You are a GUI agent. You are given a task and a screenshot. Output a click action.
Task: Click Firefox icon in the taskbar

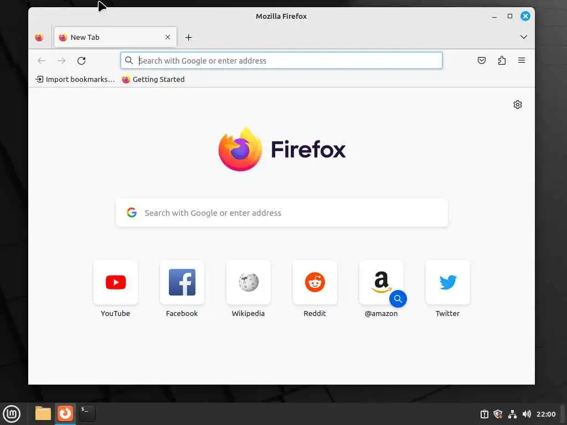(65, 413)
